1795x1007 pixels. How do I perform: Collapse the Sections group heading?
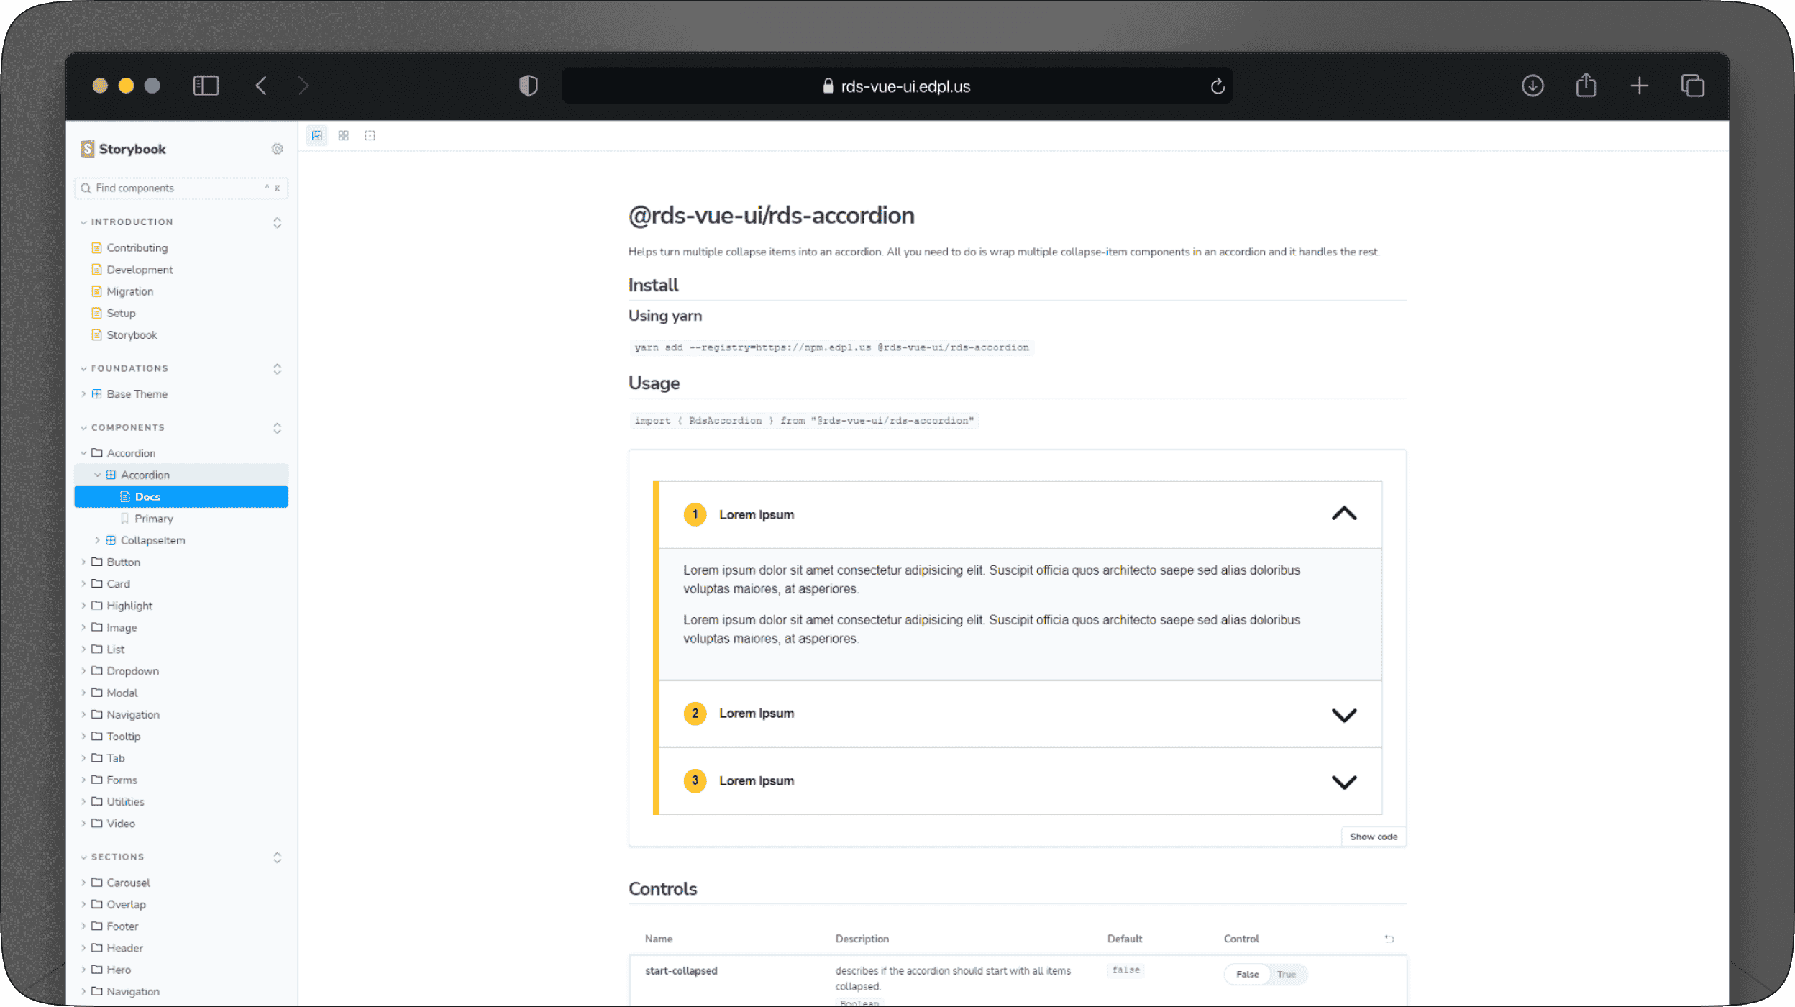click(x=112, y=857)
